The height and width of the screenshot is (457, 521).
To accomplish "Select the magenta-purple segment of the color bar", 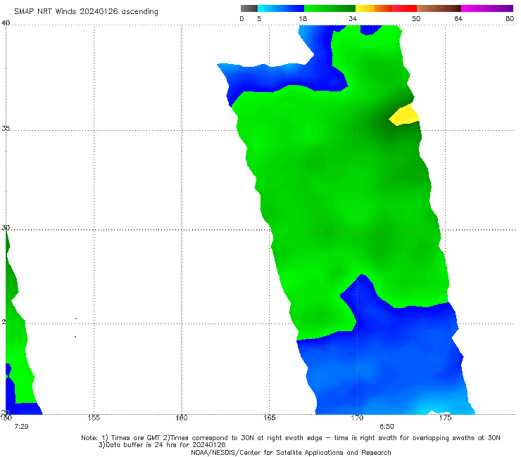I will [x=487, y=8].
